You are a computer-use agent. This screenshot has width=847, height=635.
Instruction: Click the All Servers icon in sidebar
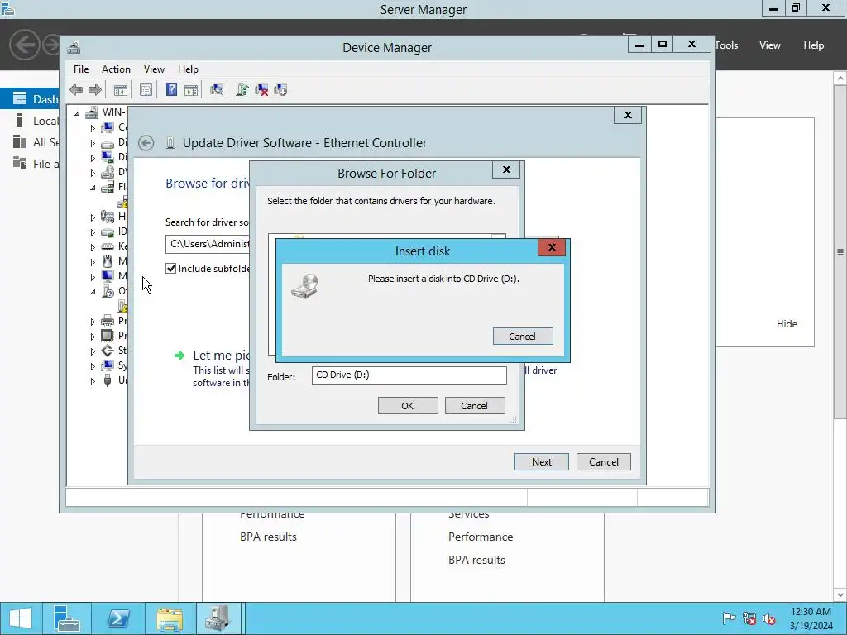point(20,142)
